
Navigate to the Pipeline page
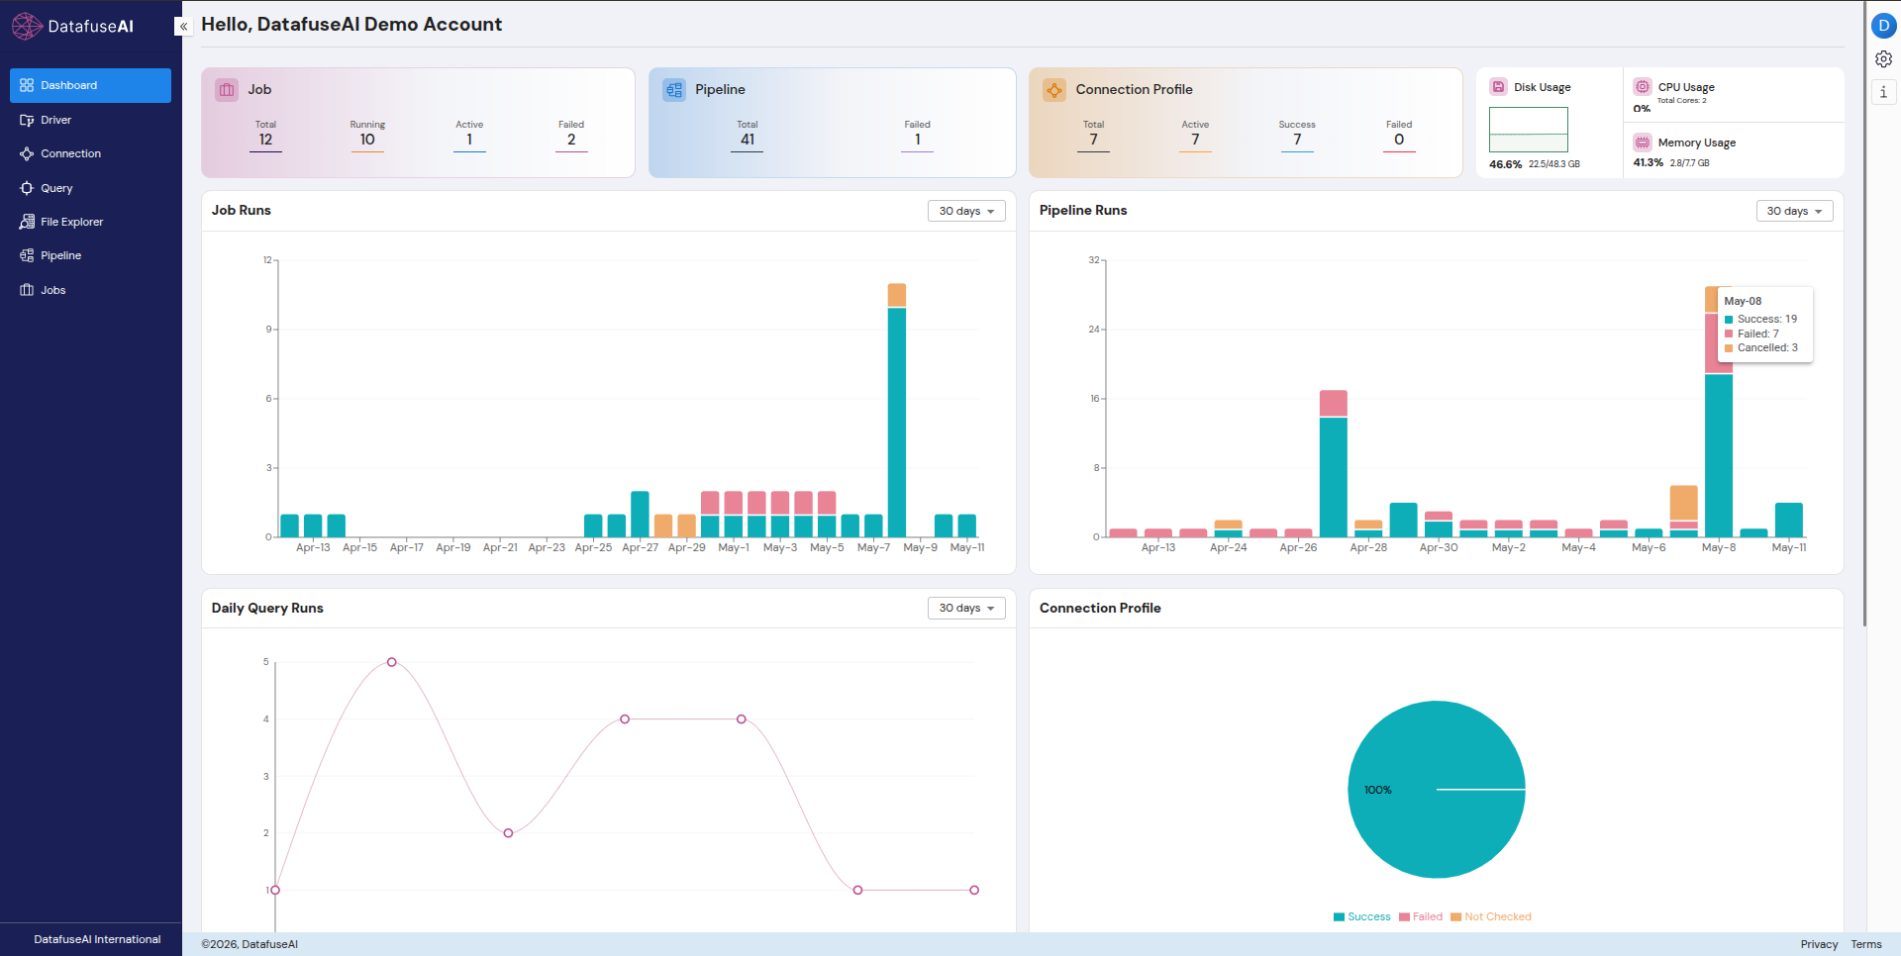click(x=90, y=255)
